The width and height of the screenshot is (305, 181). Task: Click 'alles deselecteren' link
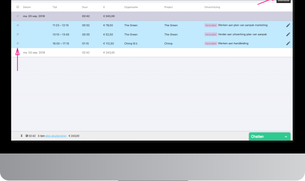tap(56, 136)
